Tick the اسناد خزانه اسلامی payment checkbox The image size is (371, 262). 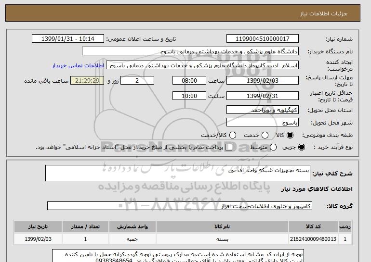(229, 147)
